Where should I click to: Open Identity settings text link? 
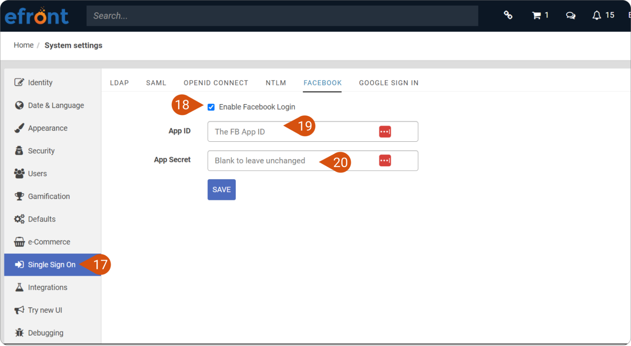(x=40, y=83)
